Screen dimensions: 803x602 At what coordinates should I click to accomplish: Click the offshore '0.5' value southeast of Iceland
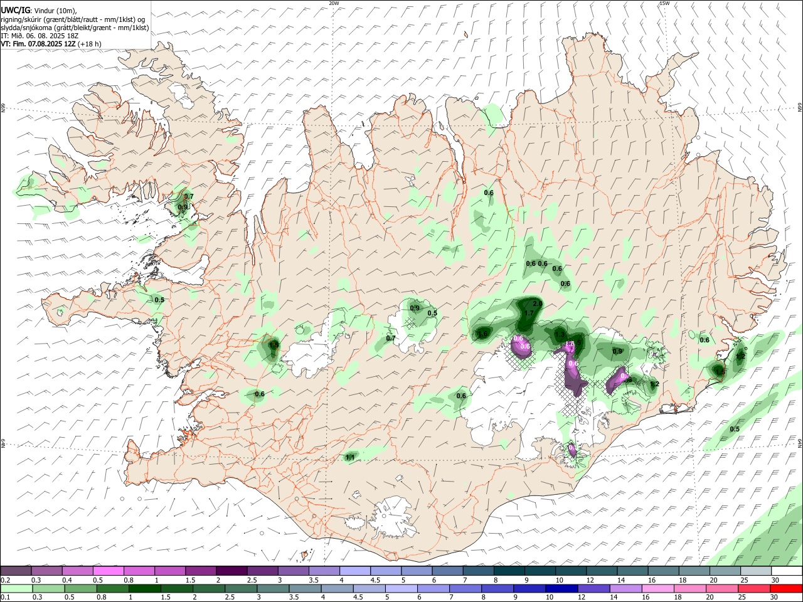click(x=735, y=429)
